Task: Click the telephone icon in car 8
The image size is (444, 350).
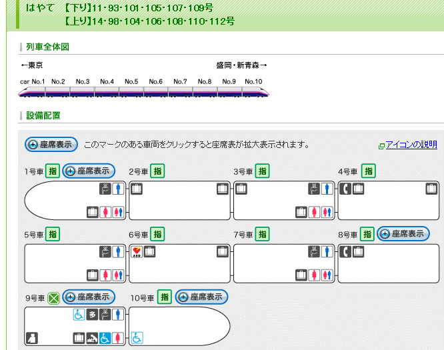Action: pos(345,252)
